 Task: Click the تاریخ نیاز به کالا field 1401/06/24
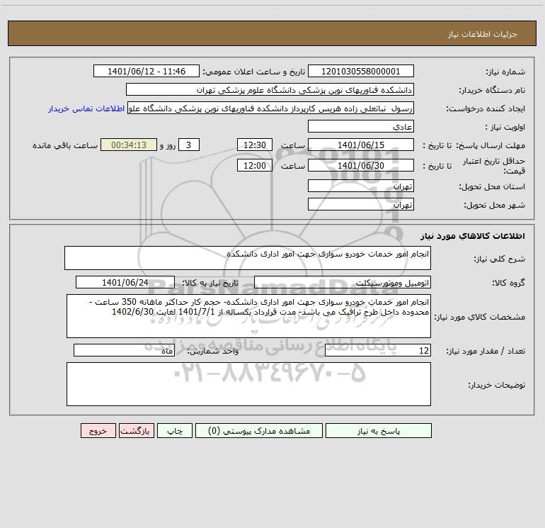click(x=125, y=282)
